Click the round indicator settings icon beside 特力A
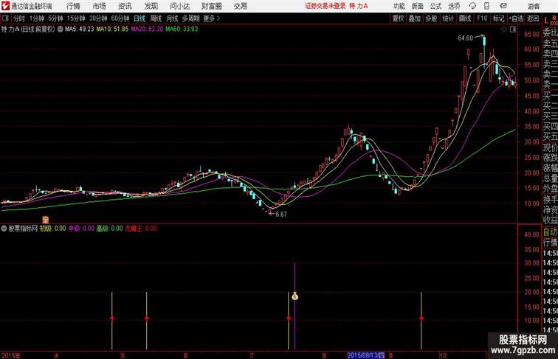Screen dimensions: 558x359 click(60, 29)
